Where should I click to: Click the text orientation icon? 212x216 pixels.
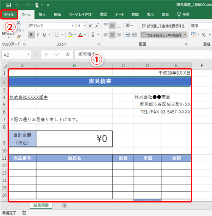[x=128, y=25]
